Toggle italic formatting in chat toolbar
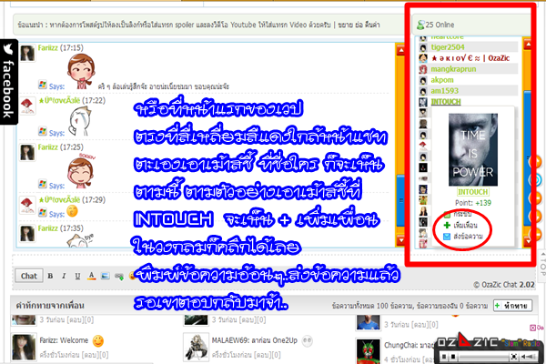The image size is (546, 364). 64,276
